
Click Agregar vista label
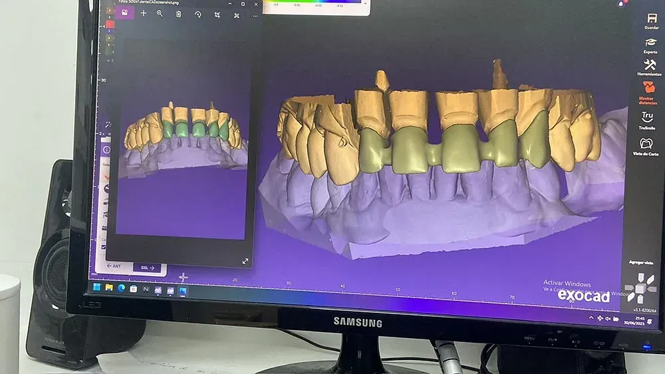pyautogui.click(x=641, y=262)
